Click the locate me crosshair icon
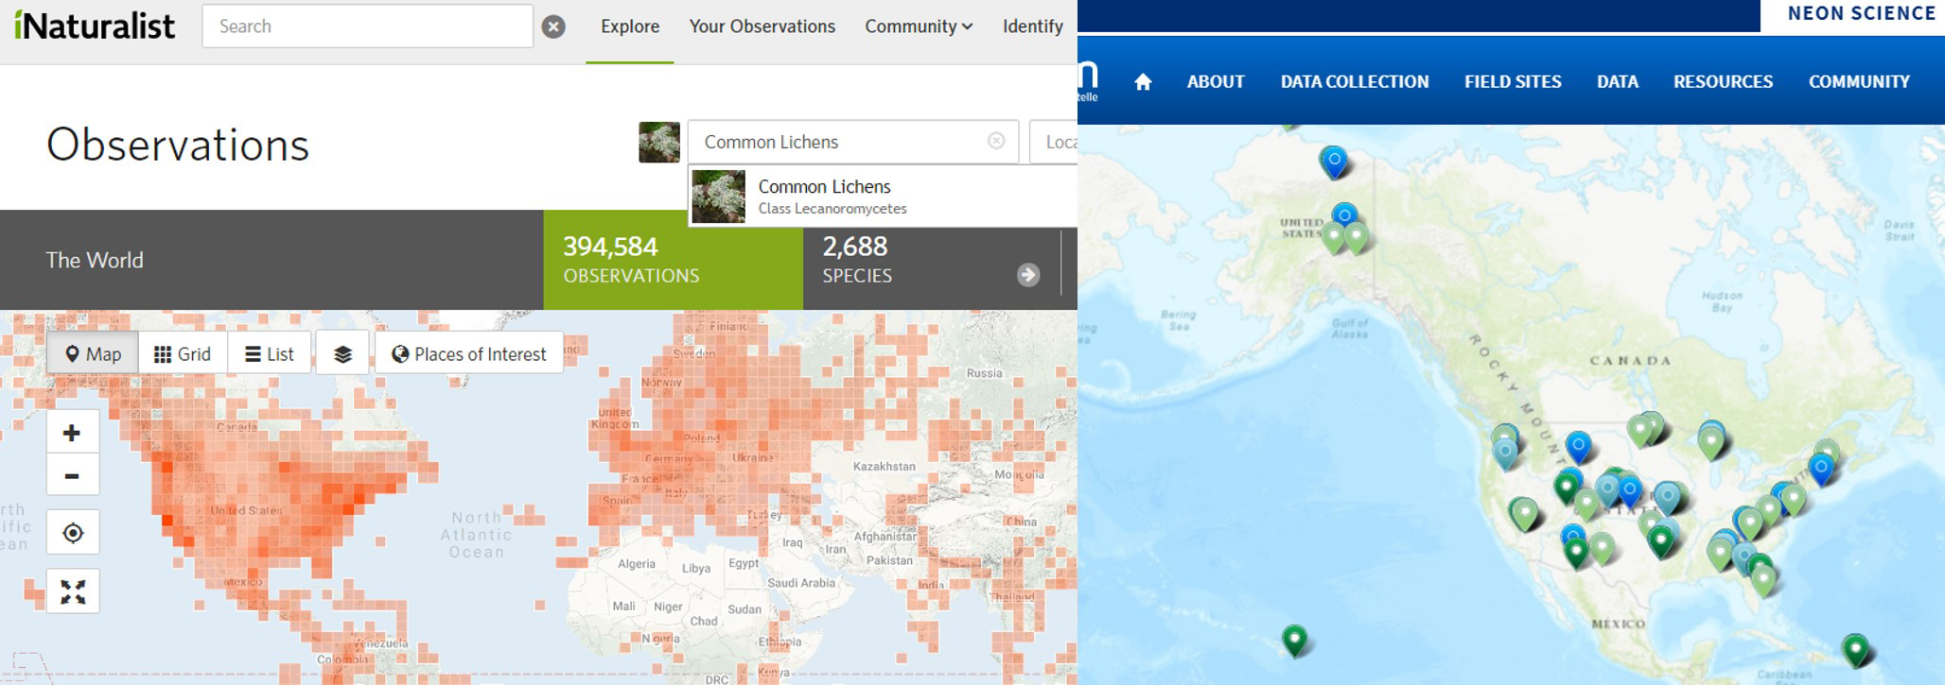This screenshot has height=685, width=1945. click(x=73, y=533)
